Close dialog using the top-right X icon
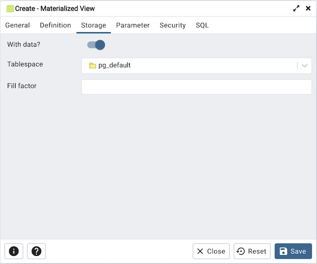The width and height of the screenshot is (317, 264). tap(308, 8)
